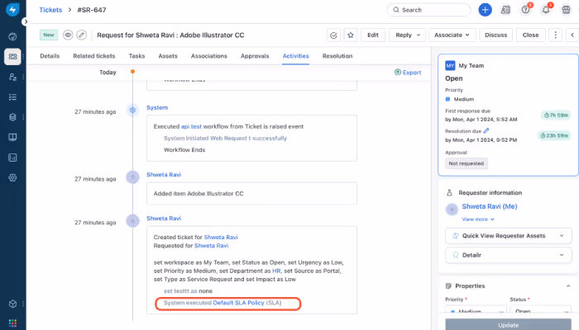The image size is (579, 330).
Task: Open the help question mark icon
Action: pyautogui.click(x=525, y=10)
